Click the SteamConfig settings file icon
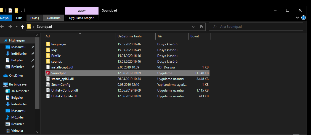 tap(48, 85)
